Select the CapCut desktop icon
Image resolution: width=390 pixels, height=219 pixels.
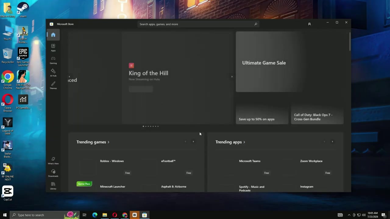click(x=8, y=193)
